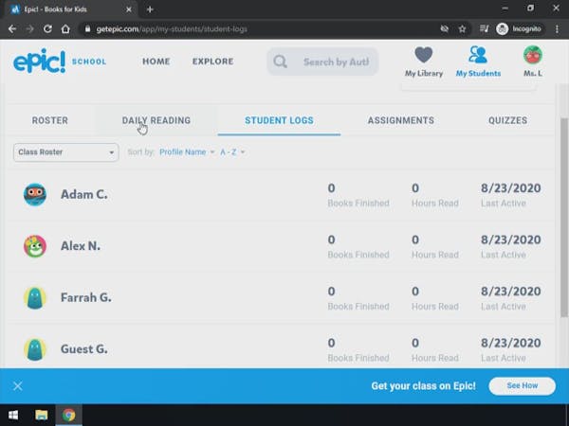Click the search magnifier icon
Screen dimensions: 569x426
(280, 62)
